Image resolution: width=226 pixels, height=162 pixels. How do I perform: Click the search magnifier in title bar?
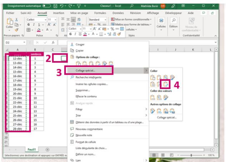coord(132,6)
